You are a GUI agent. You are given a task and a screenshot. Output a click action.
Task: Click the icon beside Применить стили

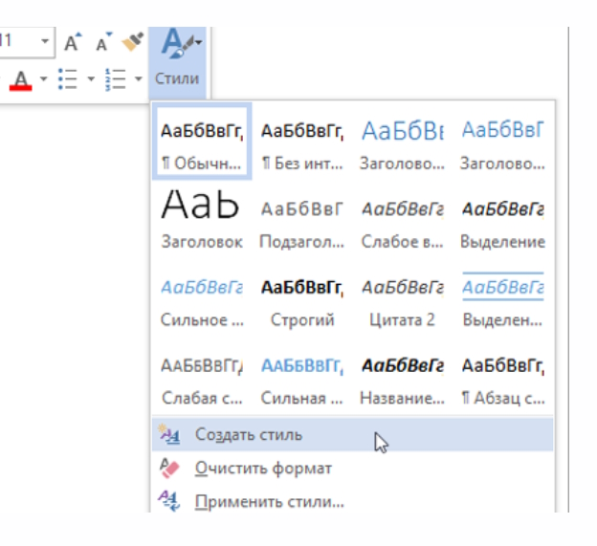tap(169, 499)
